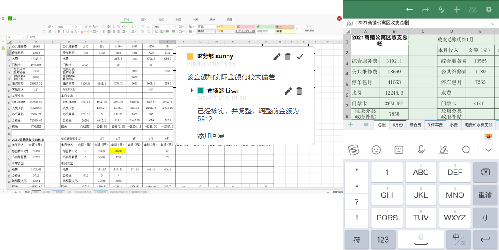Tap the 重输 key on the keyboard
This screenshot has height=250, width=499.
tap(485, 195)
